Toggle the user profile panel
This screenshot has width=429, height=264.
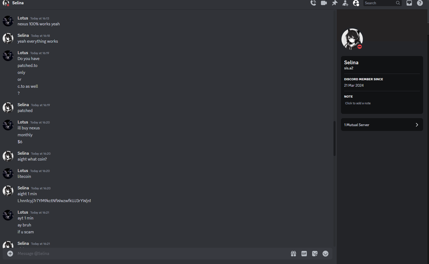[356, 3]
